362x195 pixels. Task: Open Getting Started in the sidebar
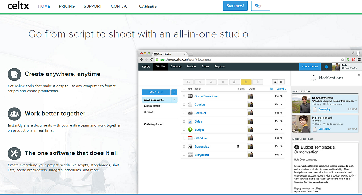pyautogui.click(x=153, y=124)
